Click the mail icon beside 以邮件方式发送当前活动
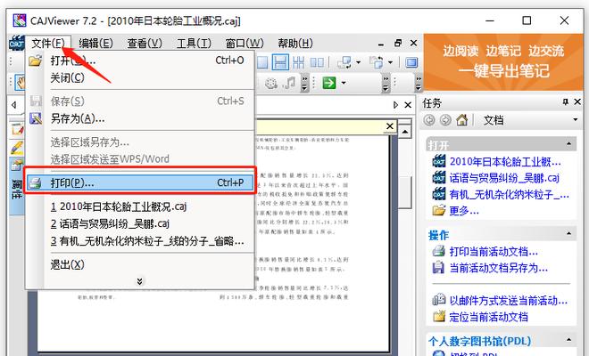 (438, 300)
